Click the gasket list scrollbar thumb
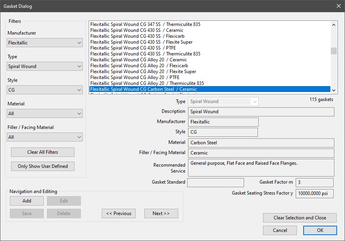 [334, 51]
